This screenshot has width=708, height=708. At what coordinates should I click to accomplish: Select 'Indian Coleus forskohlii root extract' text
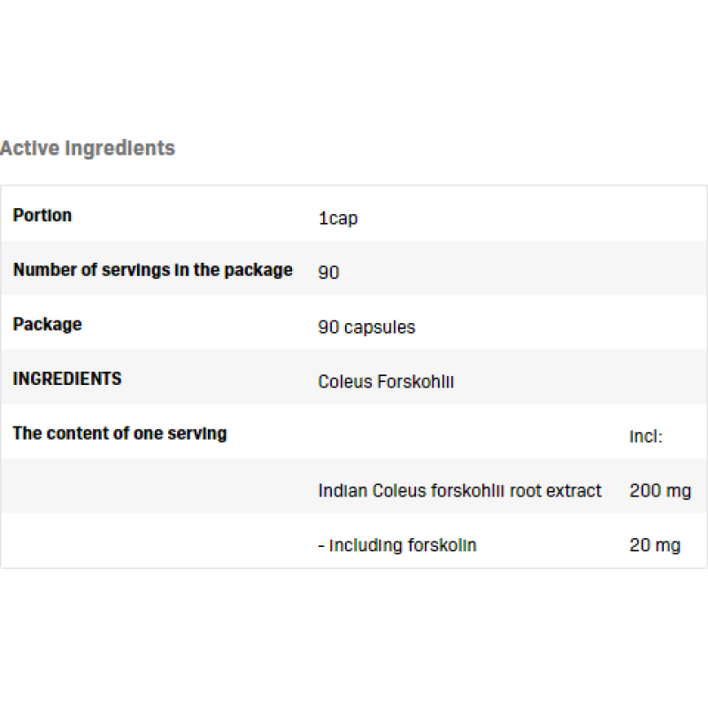click(459, 490)
